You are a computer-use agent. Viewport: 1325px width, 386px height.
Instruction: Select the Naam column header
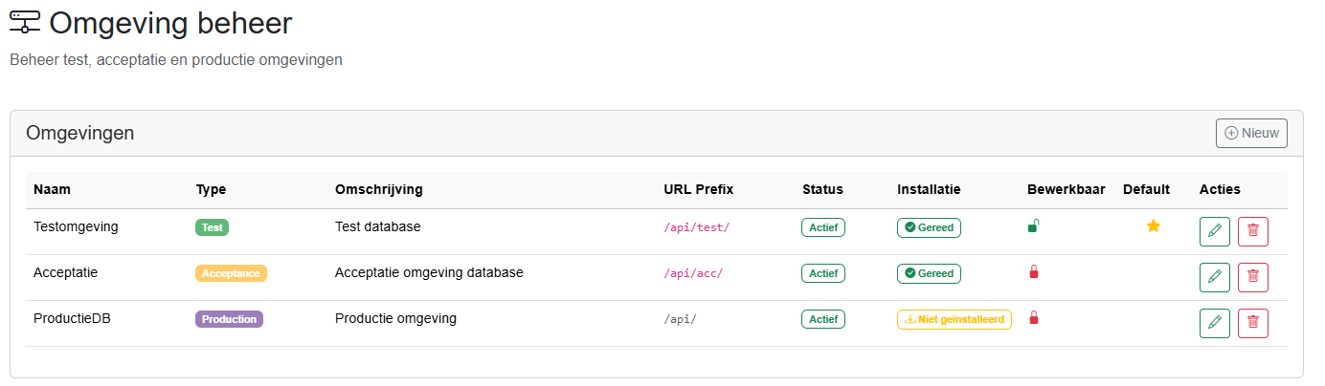point(53,189)
